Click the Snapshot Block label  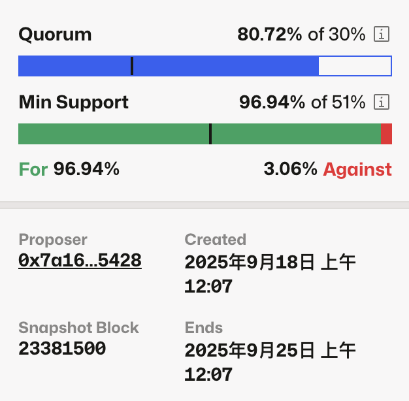79,328
